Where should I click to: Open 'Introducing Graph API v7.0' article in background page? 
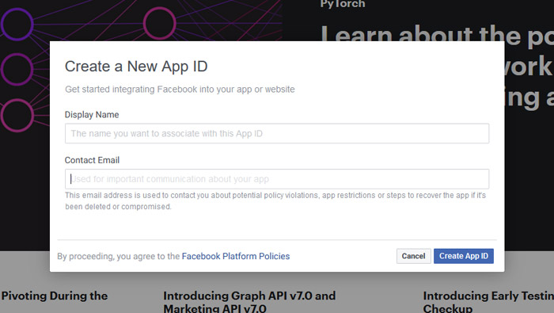[x=249, y=301]
